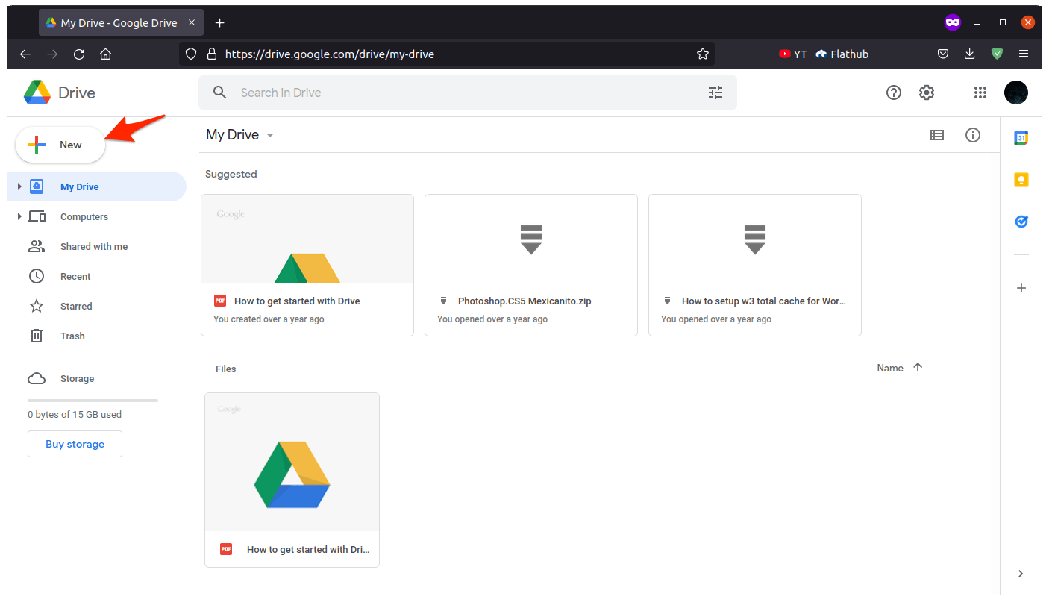Open the My Drive dropdown arrow
This screenshot has width=1049, height=602.
(270, 135)
